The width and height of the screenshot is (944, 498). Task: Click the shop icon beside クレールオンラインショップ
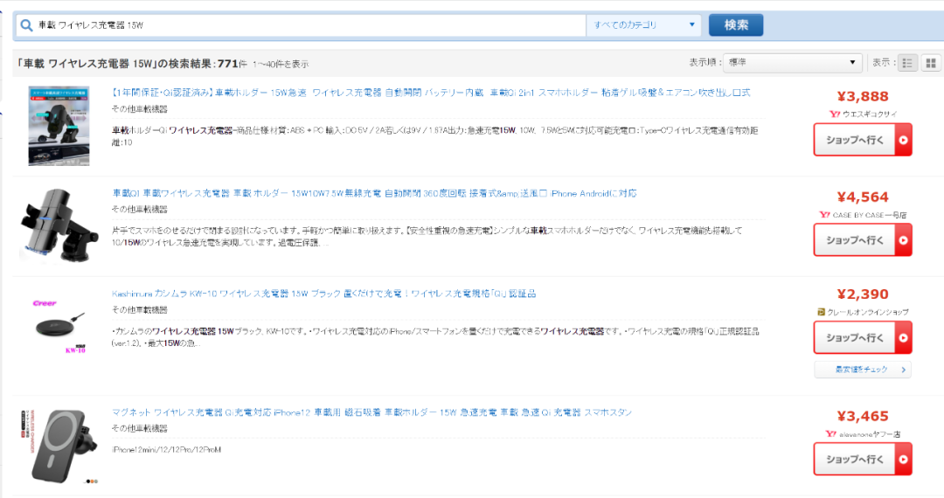click(821, 312)
